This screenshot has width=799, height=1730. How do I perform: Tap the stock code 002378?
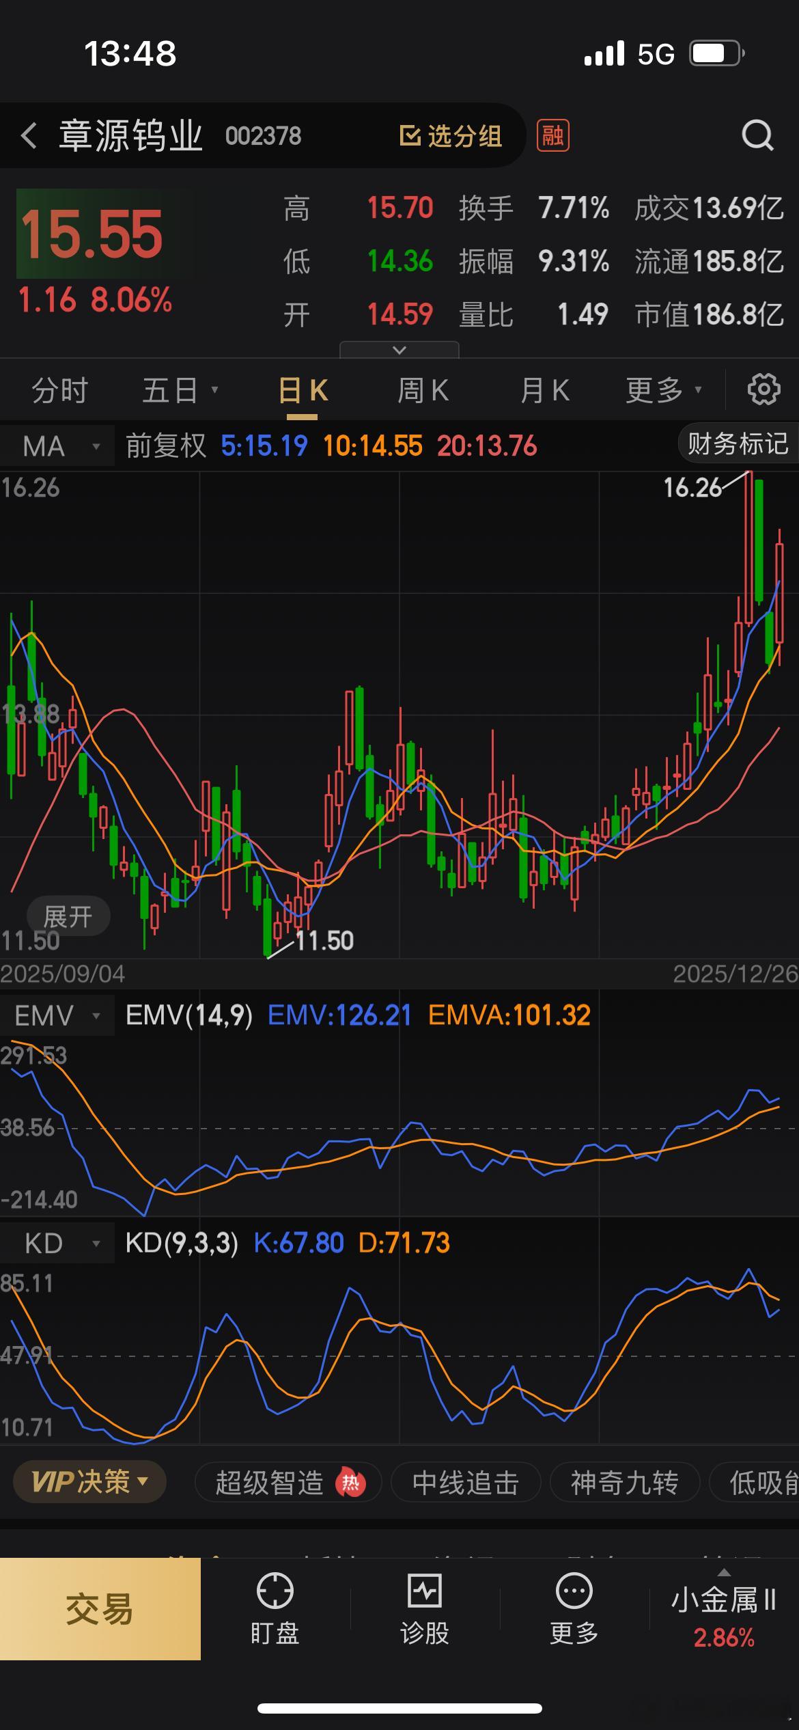point(263,136)
